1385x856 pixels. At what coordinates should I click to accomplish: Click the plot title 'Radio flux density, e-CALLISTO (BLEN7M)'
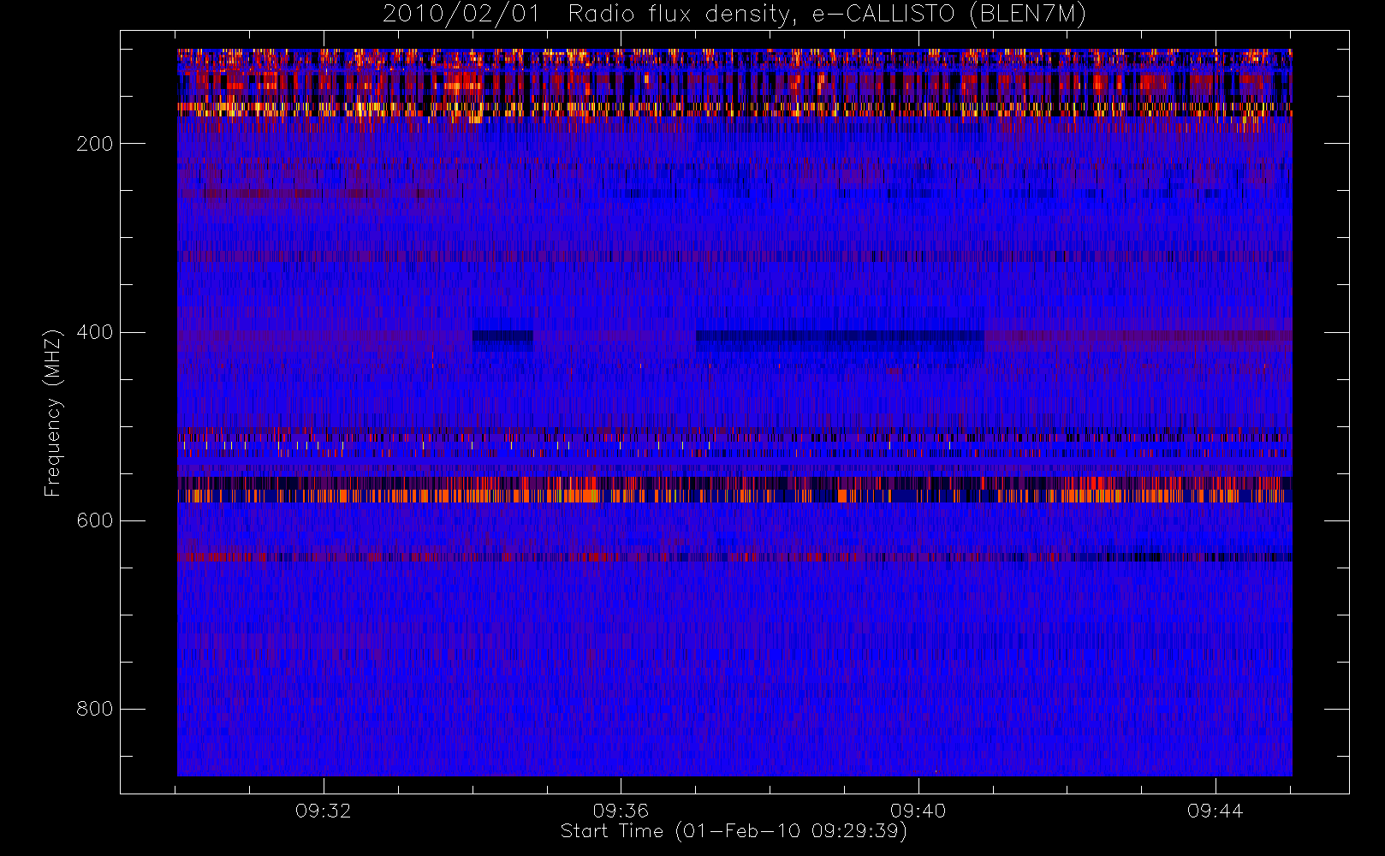pos(827,15)
